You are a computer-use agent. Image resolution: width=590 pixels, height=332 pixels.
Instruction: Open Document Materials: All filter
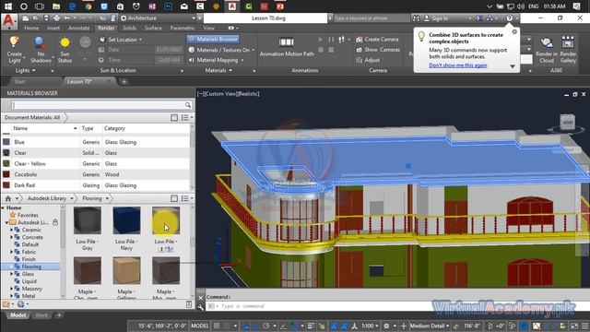[32, 117]
